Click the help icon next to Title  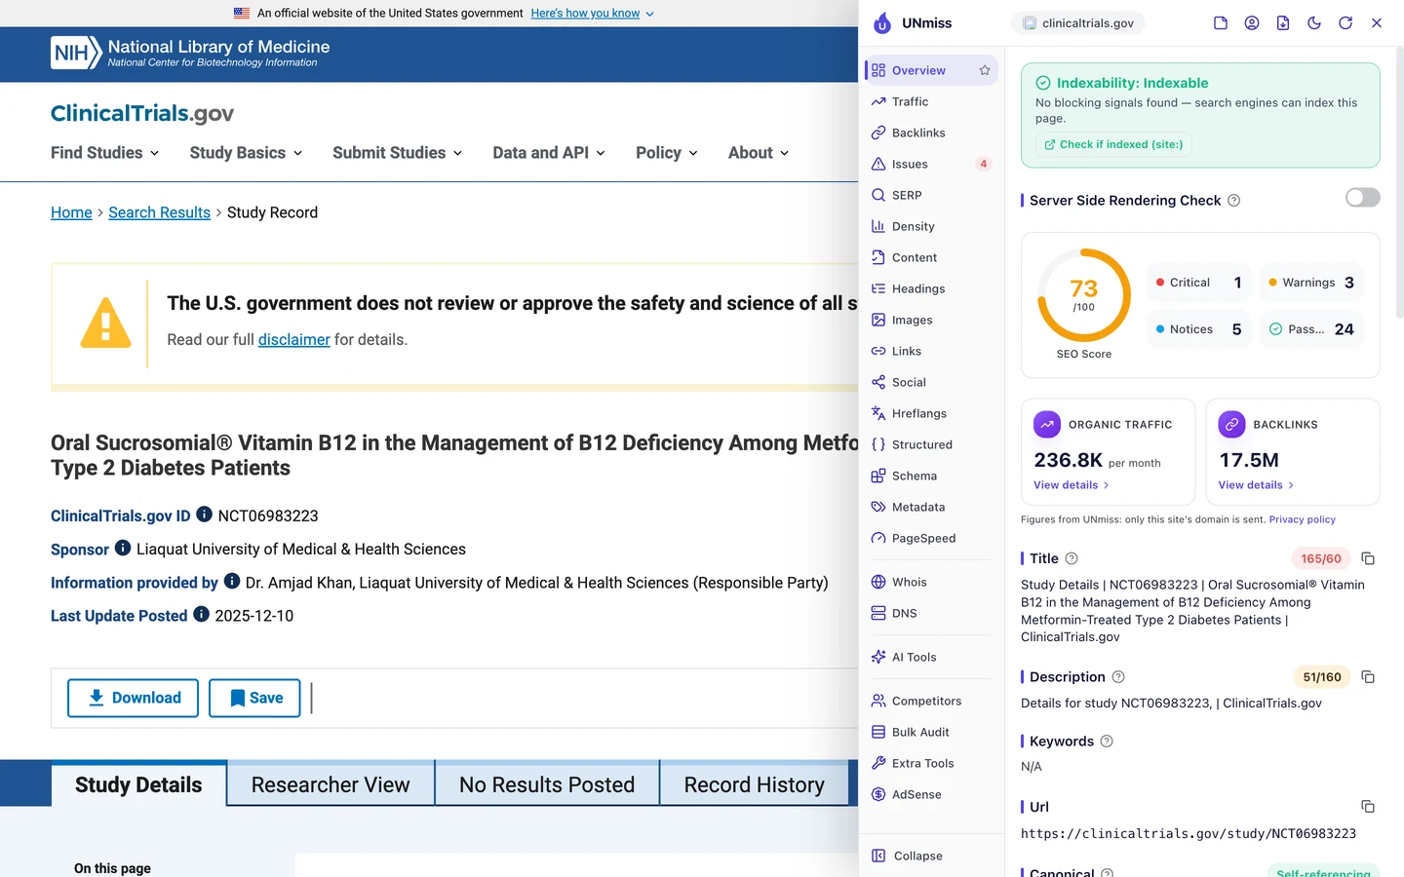tap(1072, 558)
